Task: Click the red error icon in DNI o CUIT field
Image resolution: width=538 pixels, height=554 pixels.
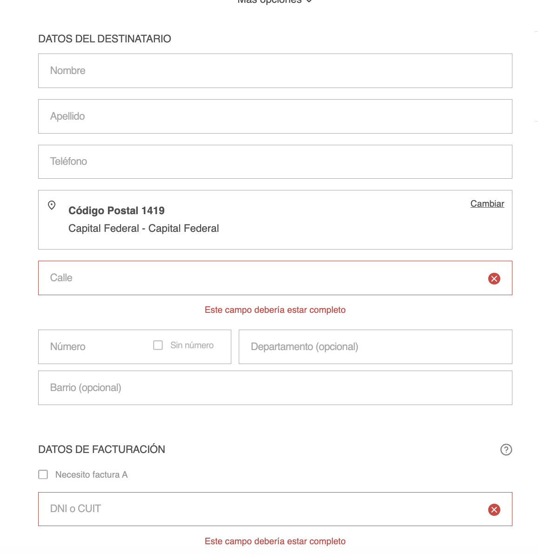Action: 494,510
